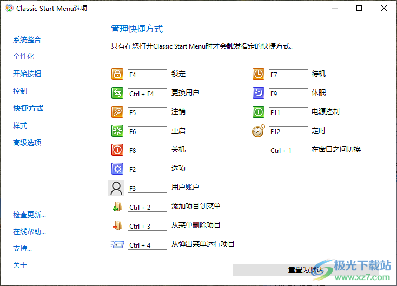The image size is (397, 286).
Task: Click the 检查更新... link
Action: (x=29, y=215)
